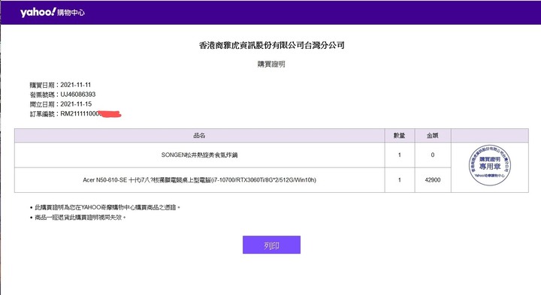Click the note about YAHOO奇摩購物中心 proof

tap(107, 207)
